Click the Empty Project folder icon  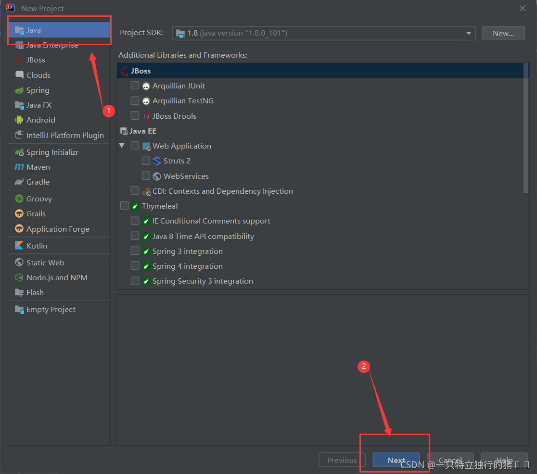(19, 310)
